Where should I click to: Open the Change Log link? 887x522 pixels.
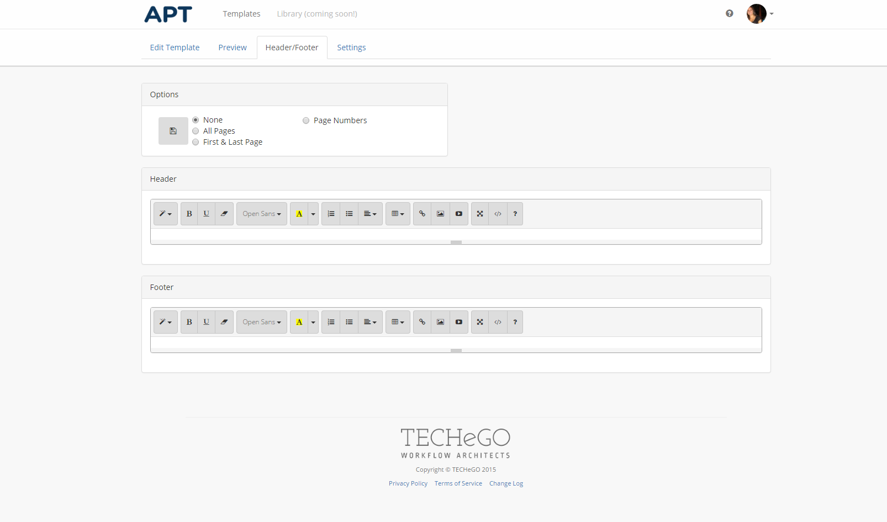click(506, 483)
